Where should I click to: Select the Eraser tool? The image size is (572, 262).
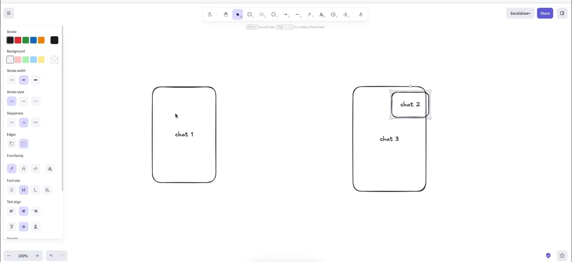pyautogui.click(x=345, y=15)
